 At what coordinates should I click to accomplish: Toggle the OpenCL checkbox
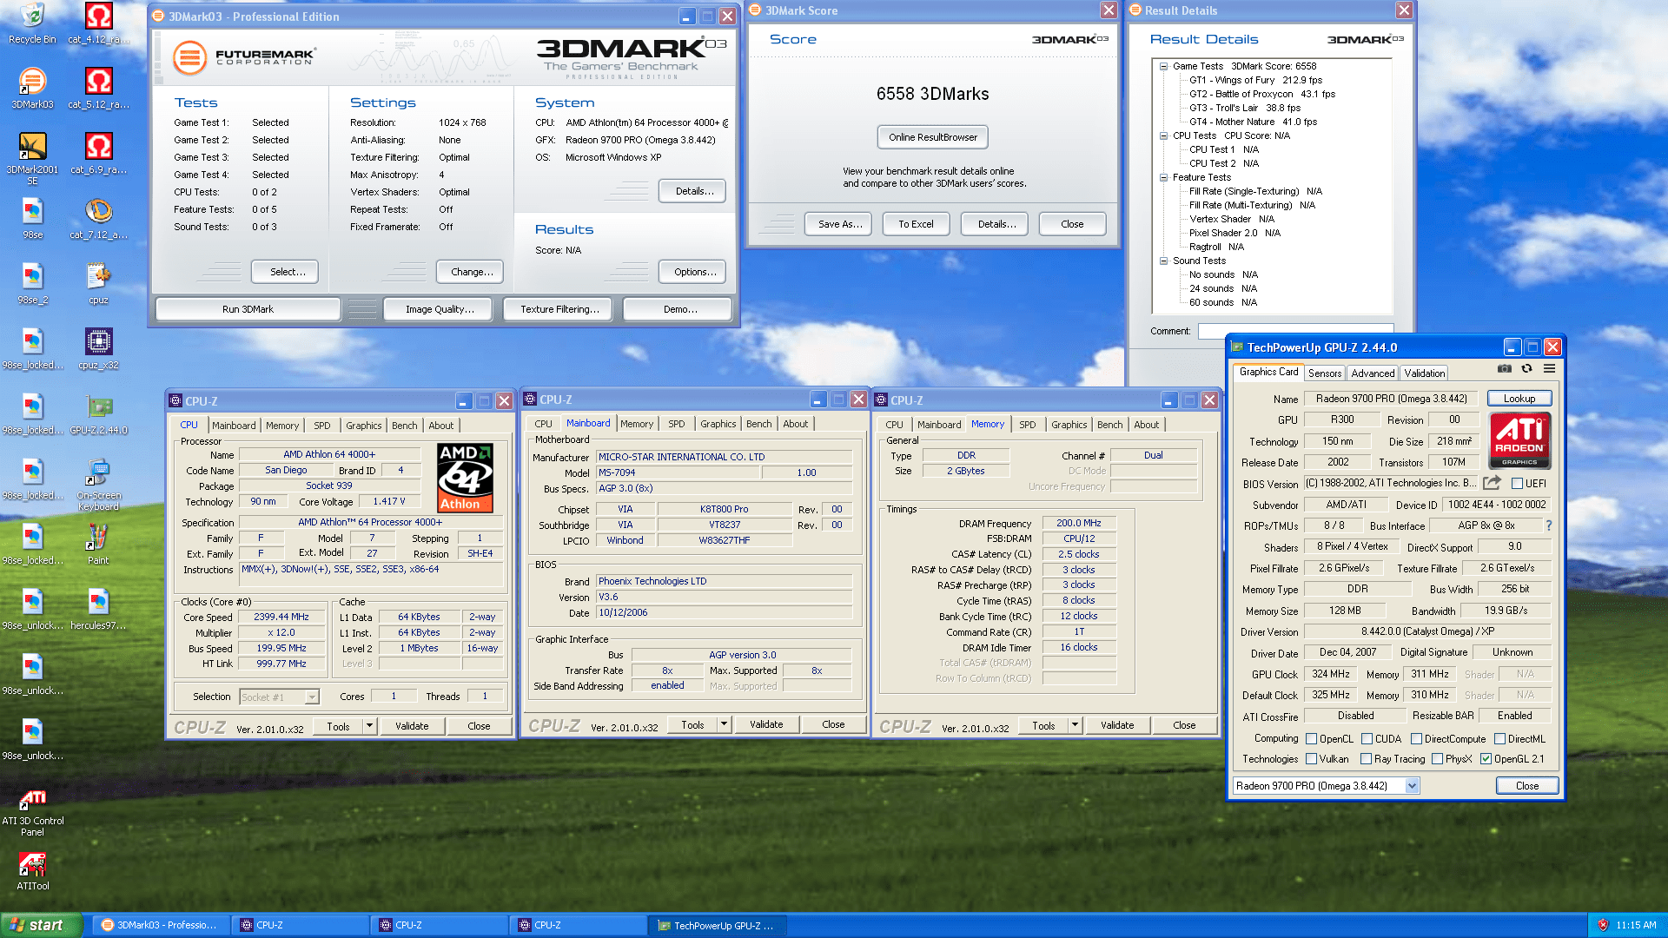(x=1312, y=739)
